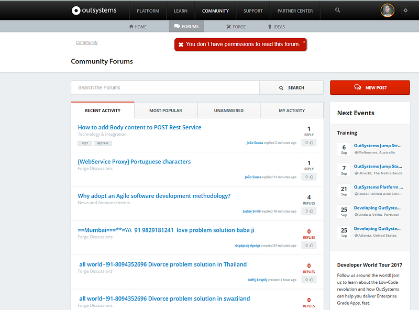This screenshot has height=310, width=419.
Task: Open the Linda-a-Velha Developing OutSystems event
Action: tap(377, 208)
